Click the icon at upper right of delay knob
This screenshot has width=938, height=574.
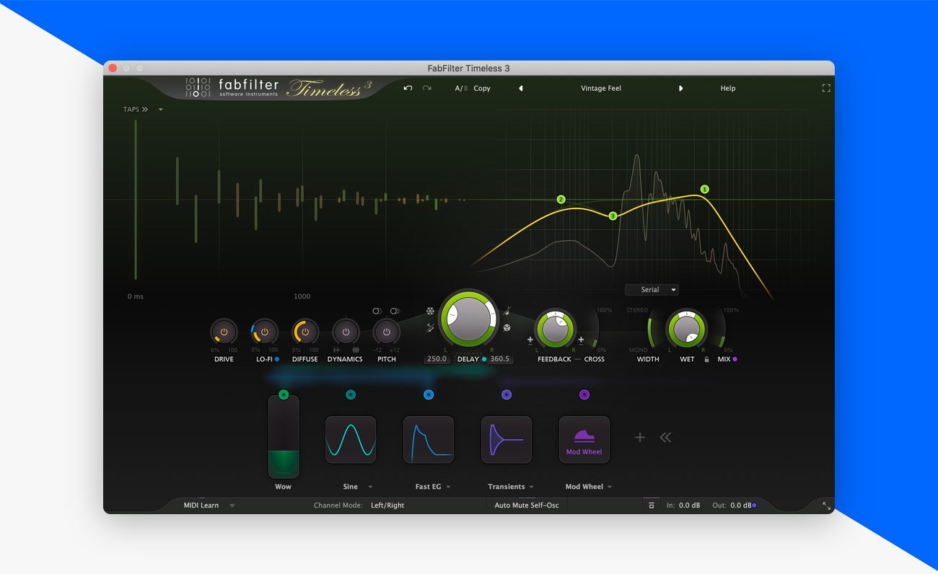tap(507, 312)
